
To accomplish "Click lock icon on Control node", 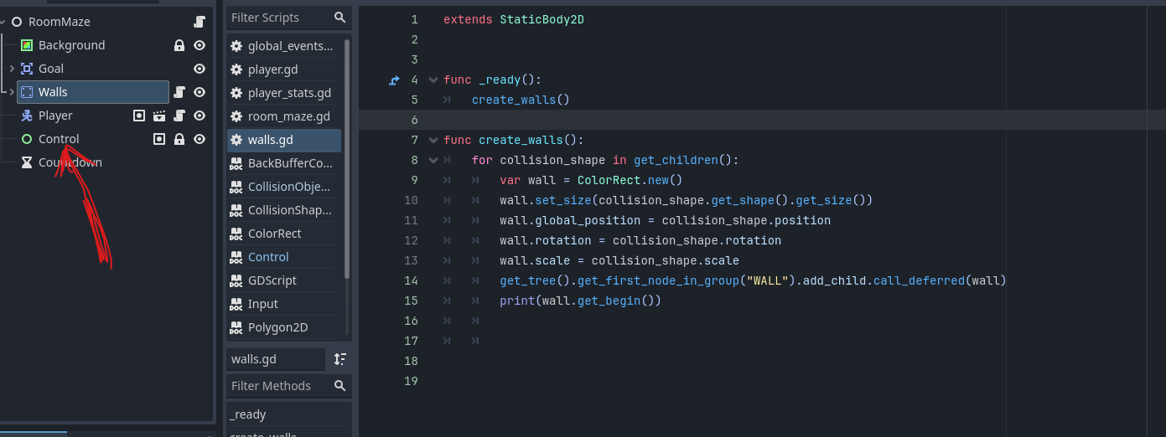I will click(x=179, y=139).
